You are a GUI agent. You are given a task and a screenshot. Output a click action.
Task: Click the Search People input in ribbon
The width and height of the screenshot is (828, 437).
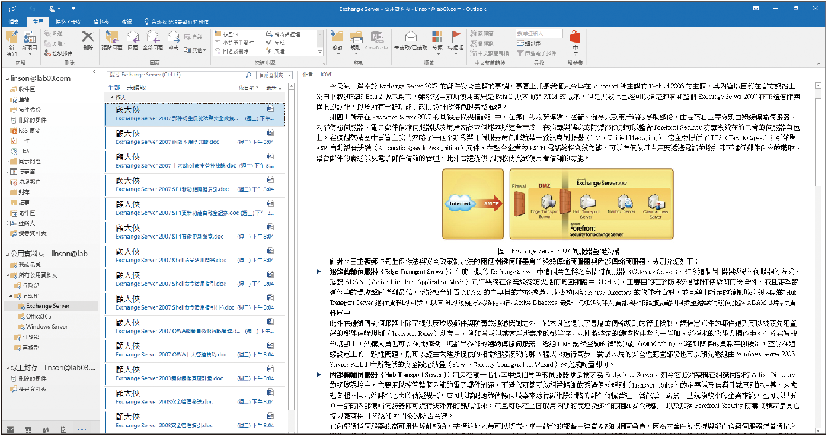pos(538,34)
